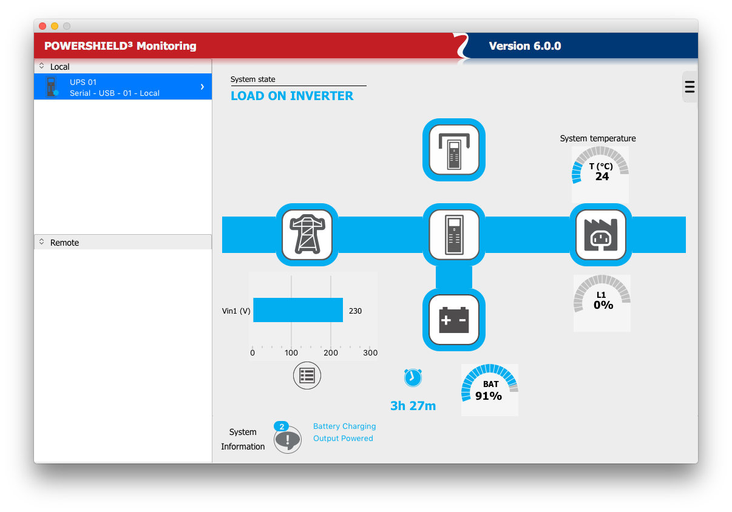Expand the Remote devices section
The width and height of the screenshot is (732, 512).
tap(42, 242)
